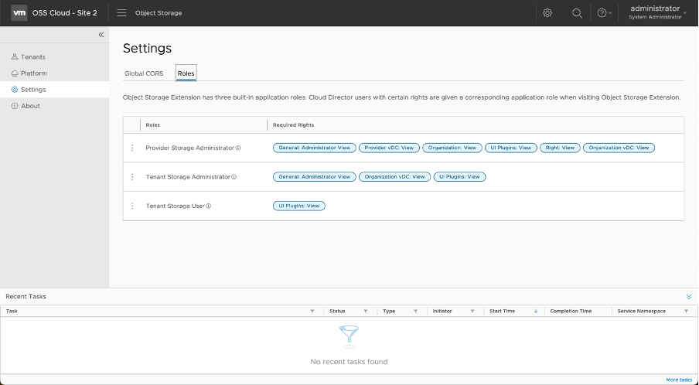The width and height of the screenshot is (699, 385).
Task: Open Platform in the sidebar
Action: pyautogui.click(x=34, y=73)
